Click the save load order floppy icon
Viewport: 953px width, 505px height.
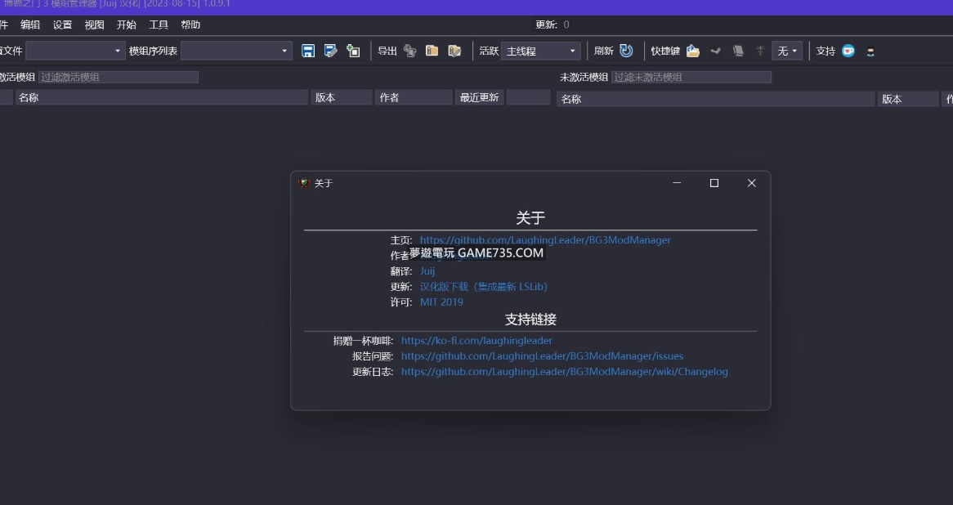click(x=308, y=51)
